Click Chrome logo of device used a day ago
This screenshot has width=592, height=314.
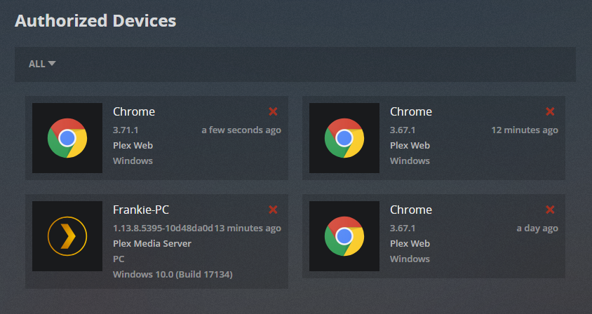[x=344, y=236]
